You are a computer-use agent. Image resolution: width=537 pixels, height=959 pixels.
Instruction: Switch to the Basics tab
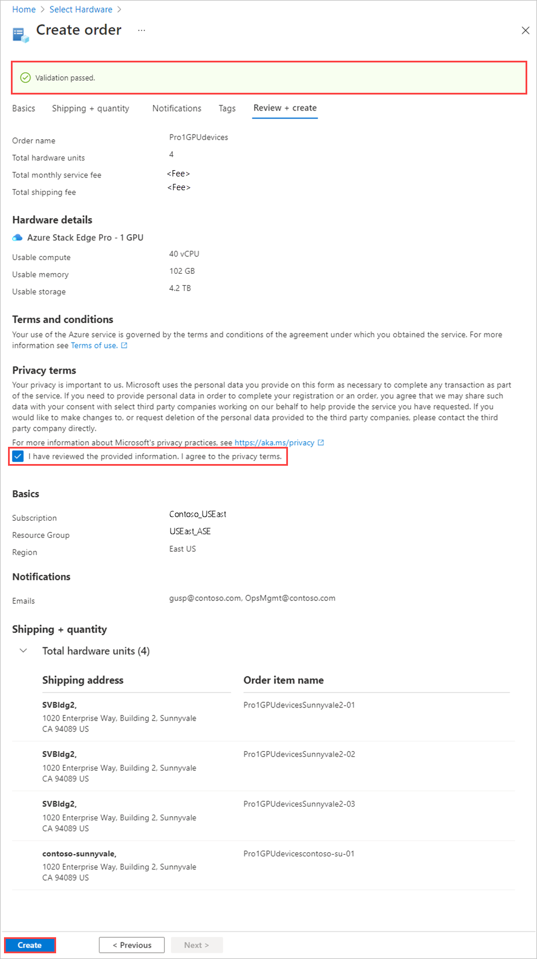pyautogui.click(x=23, y=108)
